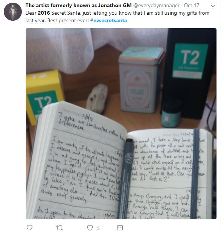Send tweet via the envelope message icon
This screenshot has width=221, height=233.
pyautogui.click(x=120, y=228)
